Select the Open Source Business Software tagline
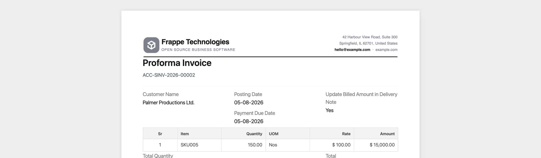 tap(198, 50)
